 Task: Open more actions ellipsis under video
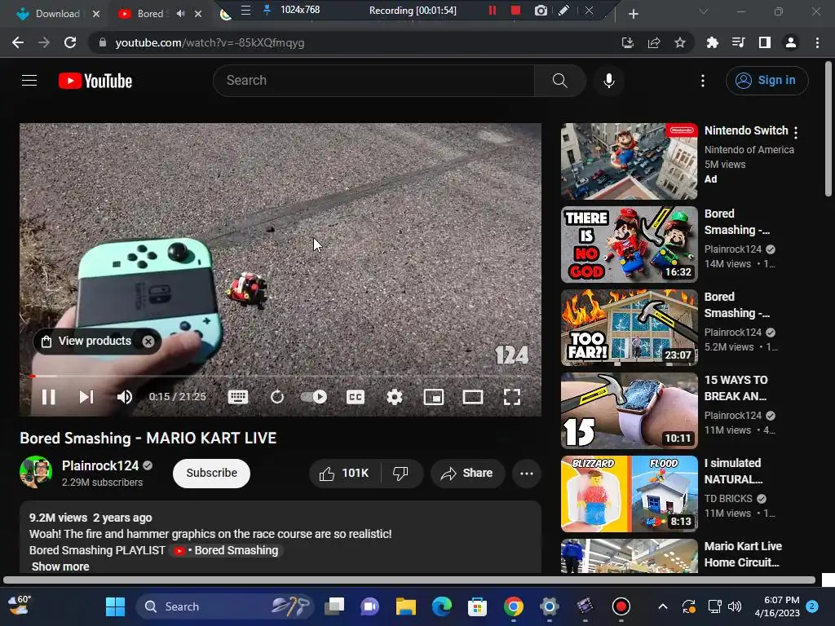[527, 474]
